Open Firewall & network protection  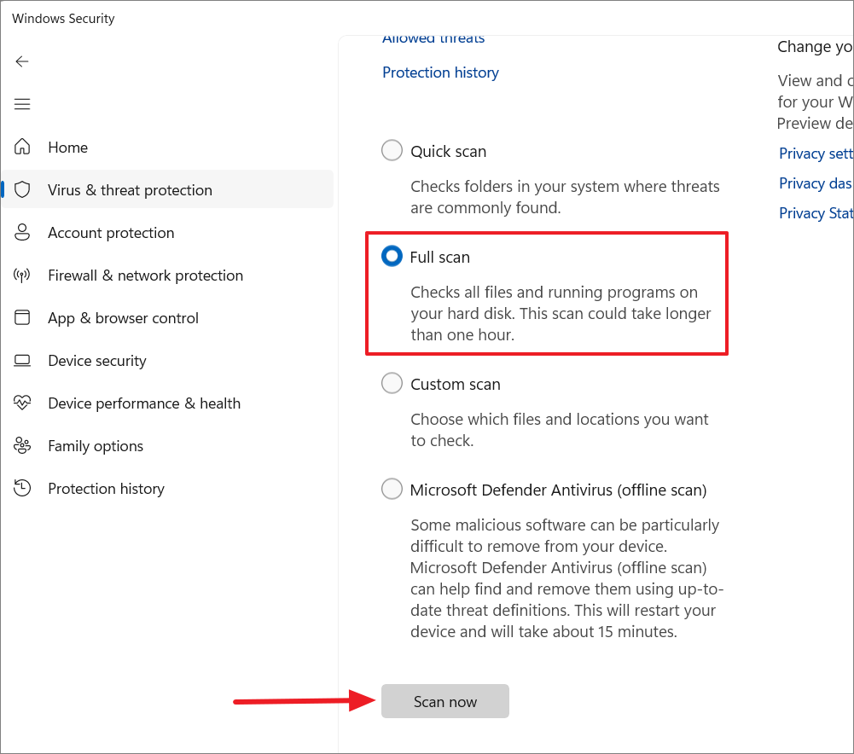(x=144, y=275)
